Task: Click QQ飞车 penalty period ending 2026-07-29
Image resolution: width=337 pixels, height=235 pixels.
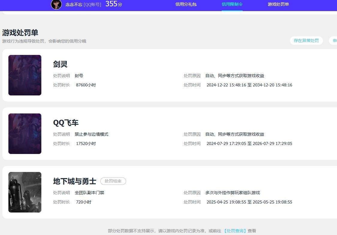Action: (249, 143)
